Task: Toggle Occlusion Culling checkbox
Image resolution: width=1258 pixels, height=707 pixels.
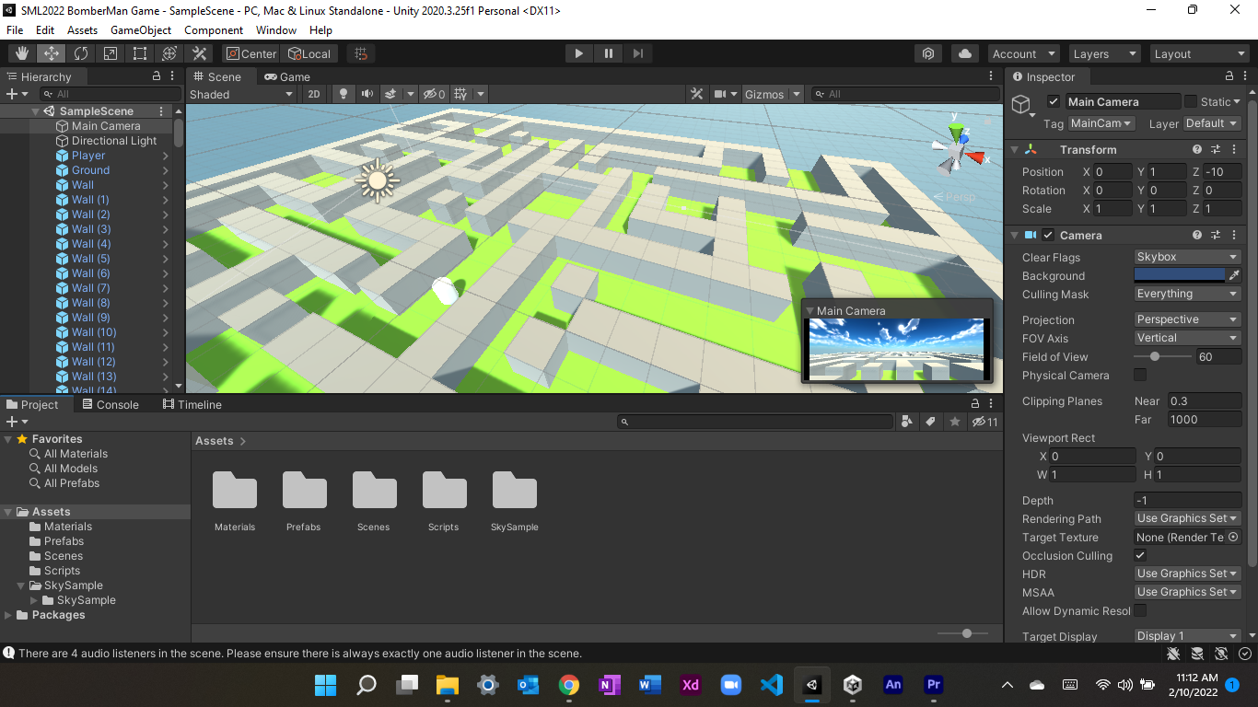Action: click(1140, 555)
